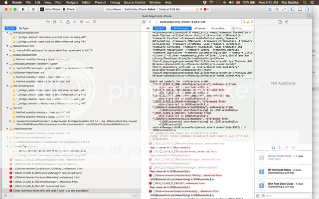Switch to the By Type grouping tab

(23, 28)
